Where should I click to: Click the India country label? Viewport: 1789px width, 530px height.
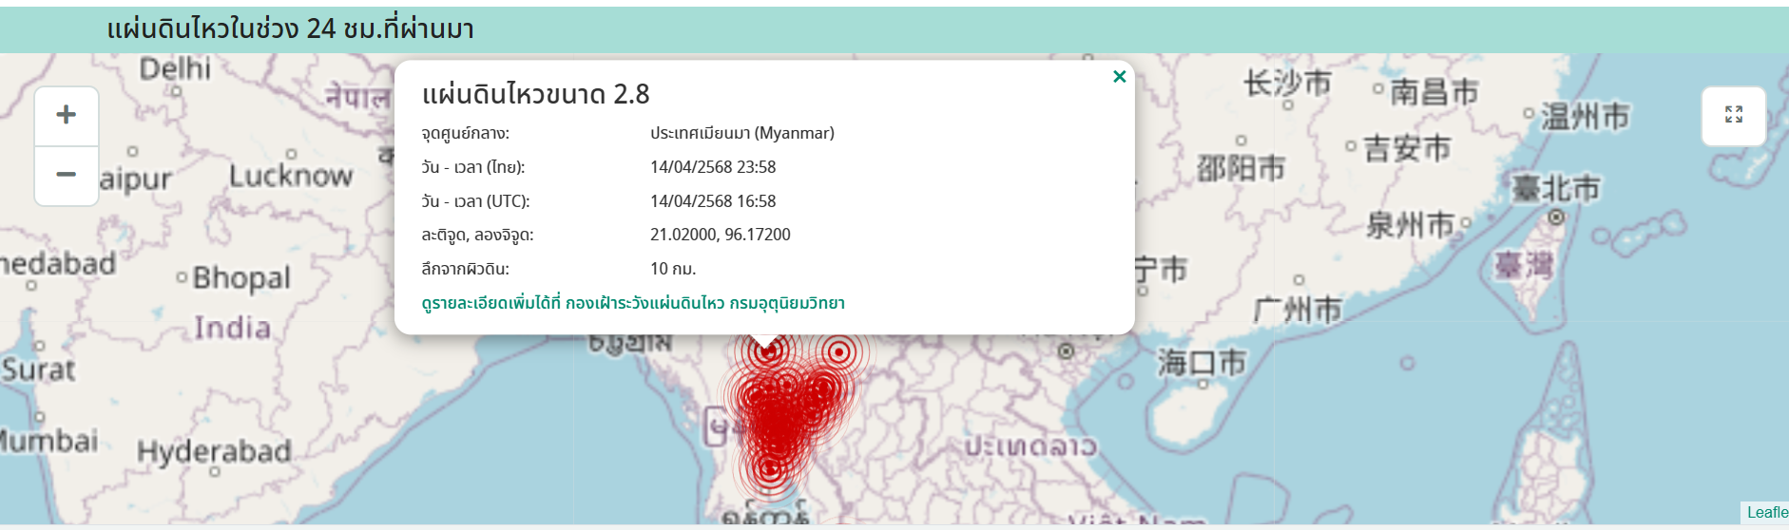pos(233,328)
